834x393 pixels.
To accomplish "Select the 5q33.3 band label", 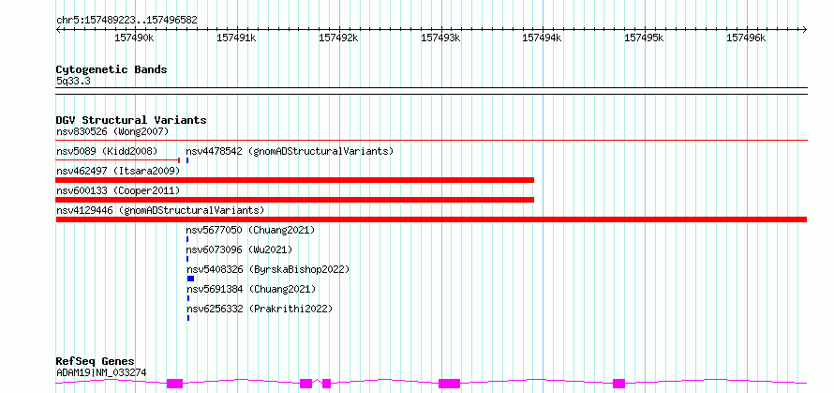I will pyautogui.click(x=73, y=82).
